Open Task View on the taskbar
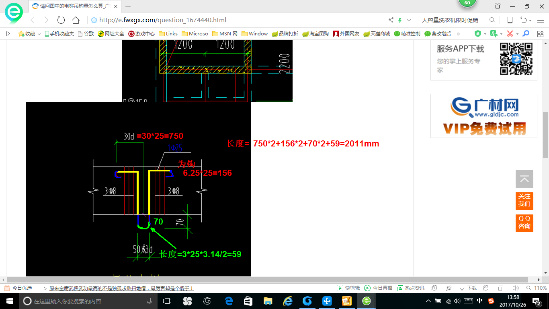Image resolution: width=549 pixels, height=309 pixels. pyautogui.click(x=167, y=301)
